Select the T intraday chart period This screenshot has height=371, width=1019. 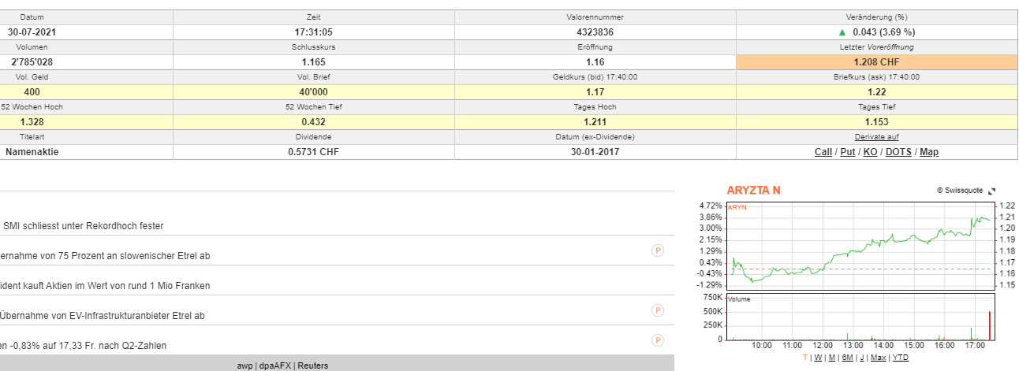[804, 358]
